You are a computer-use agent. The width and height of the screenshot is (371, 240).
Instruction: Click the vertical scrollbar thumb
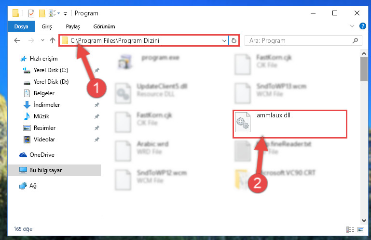(x=364, y=69)
